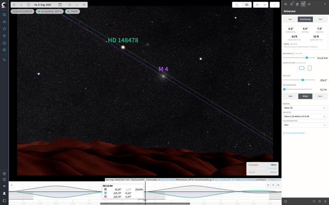Change language via the 'de' sidebar item
Image resolution: width=329 pixels, height=205 pixels.
[x=4, y=186]
